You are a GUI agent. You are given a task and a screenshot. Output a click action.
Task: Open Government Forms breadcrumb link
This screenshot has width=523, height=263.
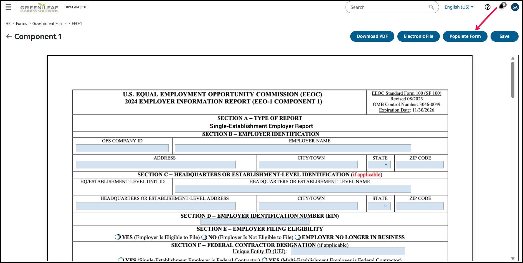49,24
